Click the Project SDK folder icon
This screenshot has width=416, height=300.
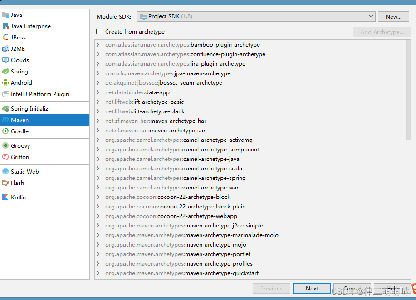point(143,16)
